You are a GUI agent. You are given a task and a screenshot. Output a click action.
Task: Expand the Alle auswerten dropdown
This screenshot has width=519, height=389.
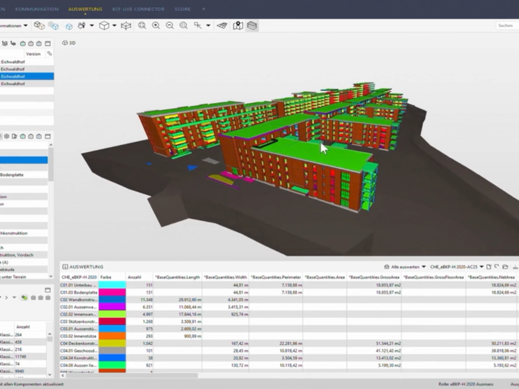click(423, 267)
